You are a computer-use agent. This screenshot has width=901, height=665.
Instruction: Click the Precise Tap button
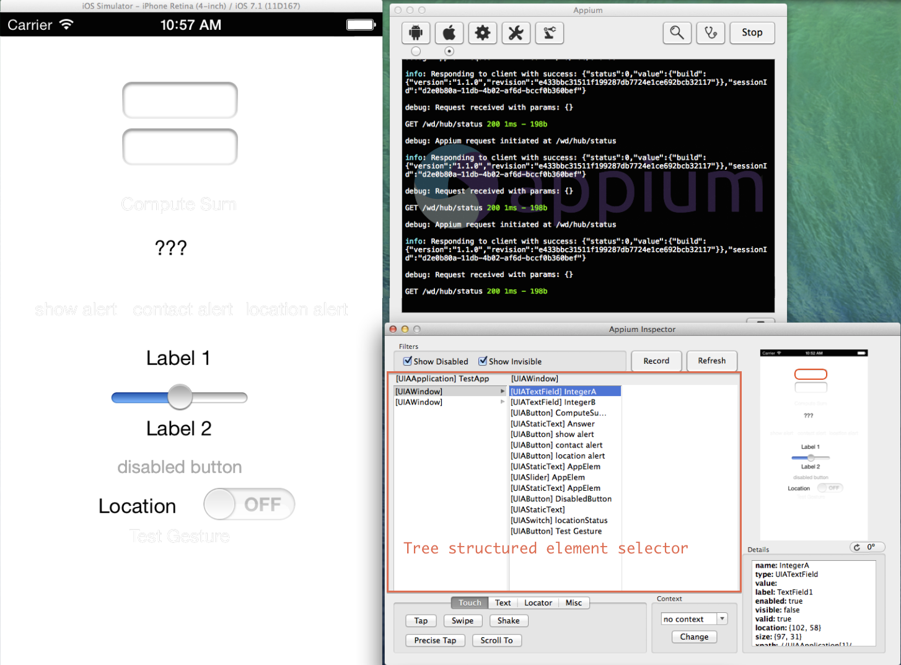(x=435, y=640)
